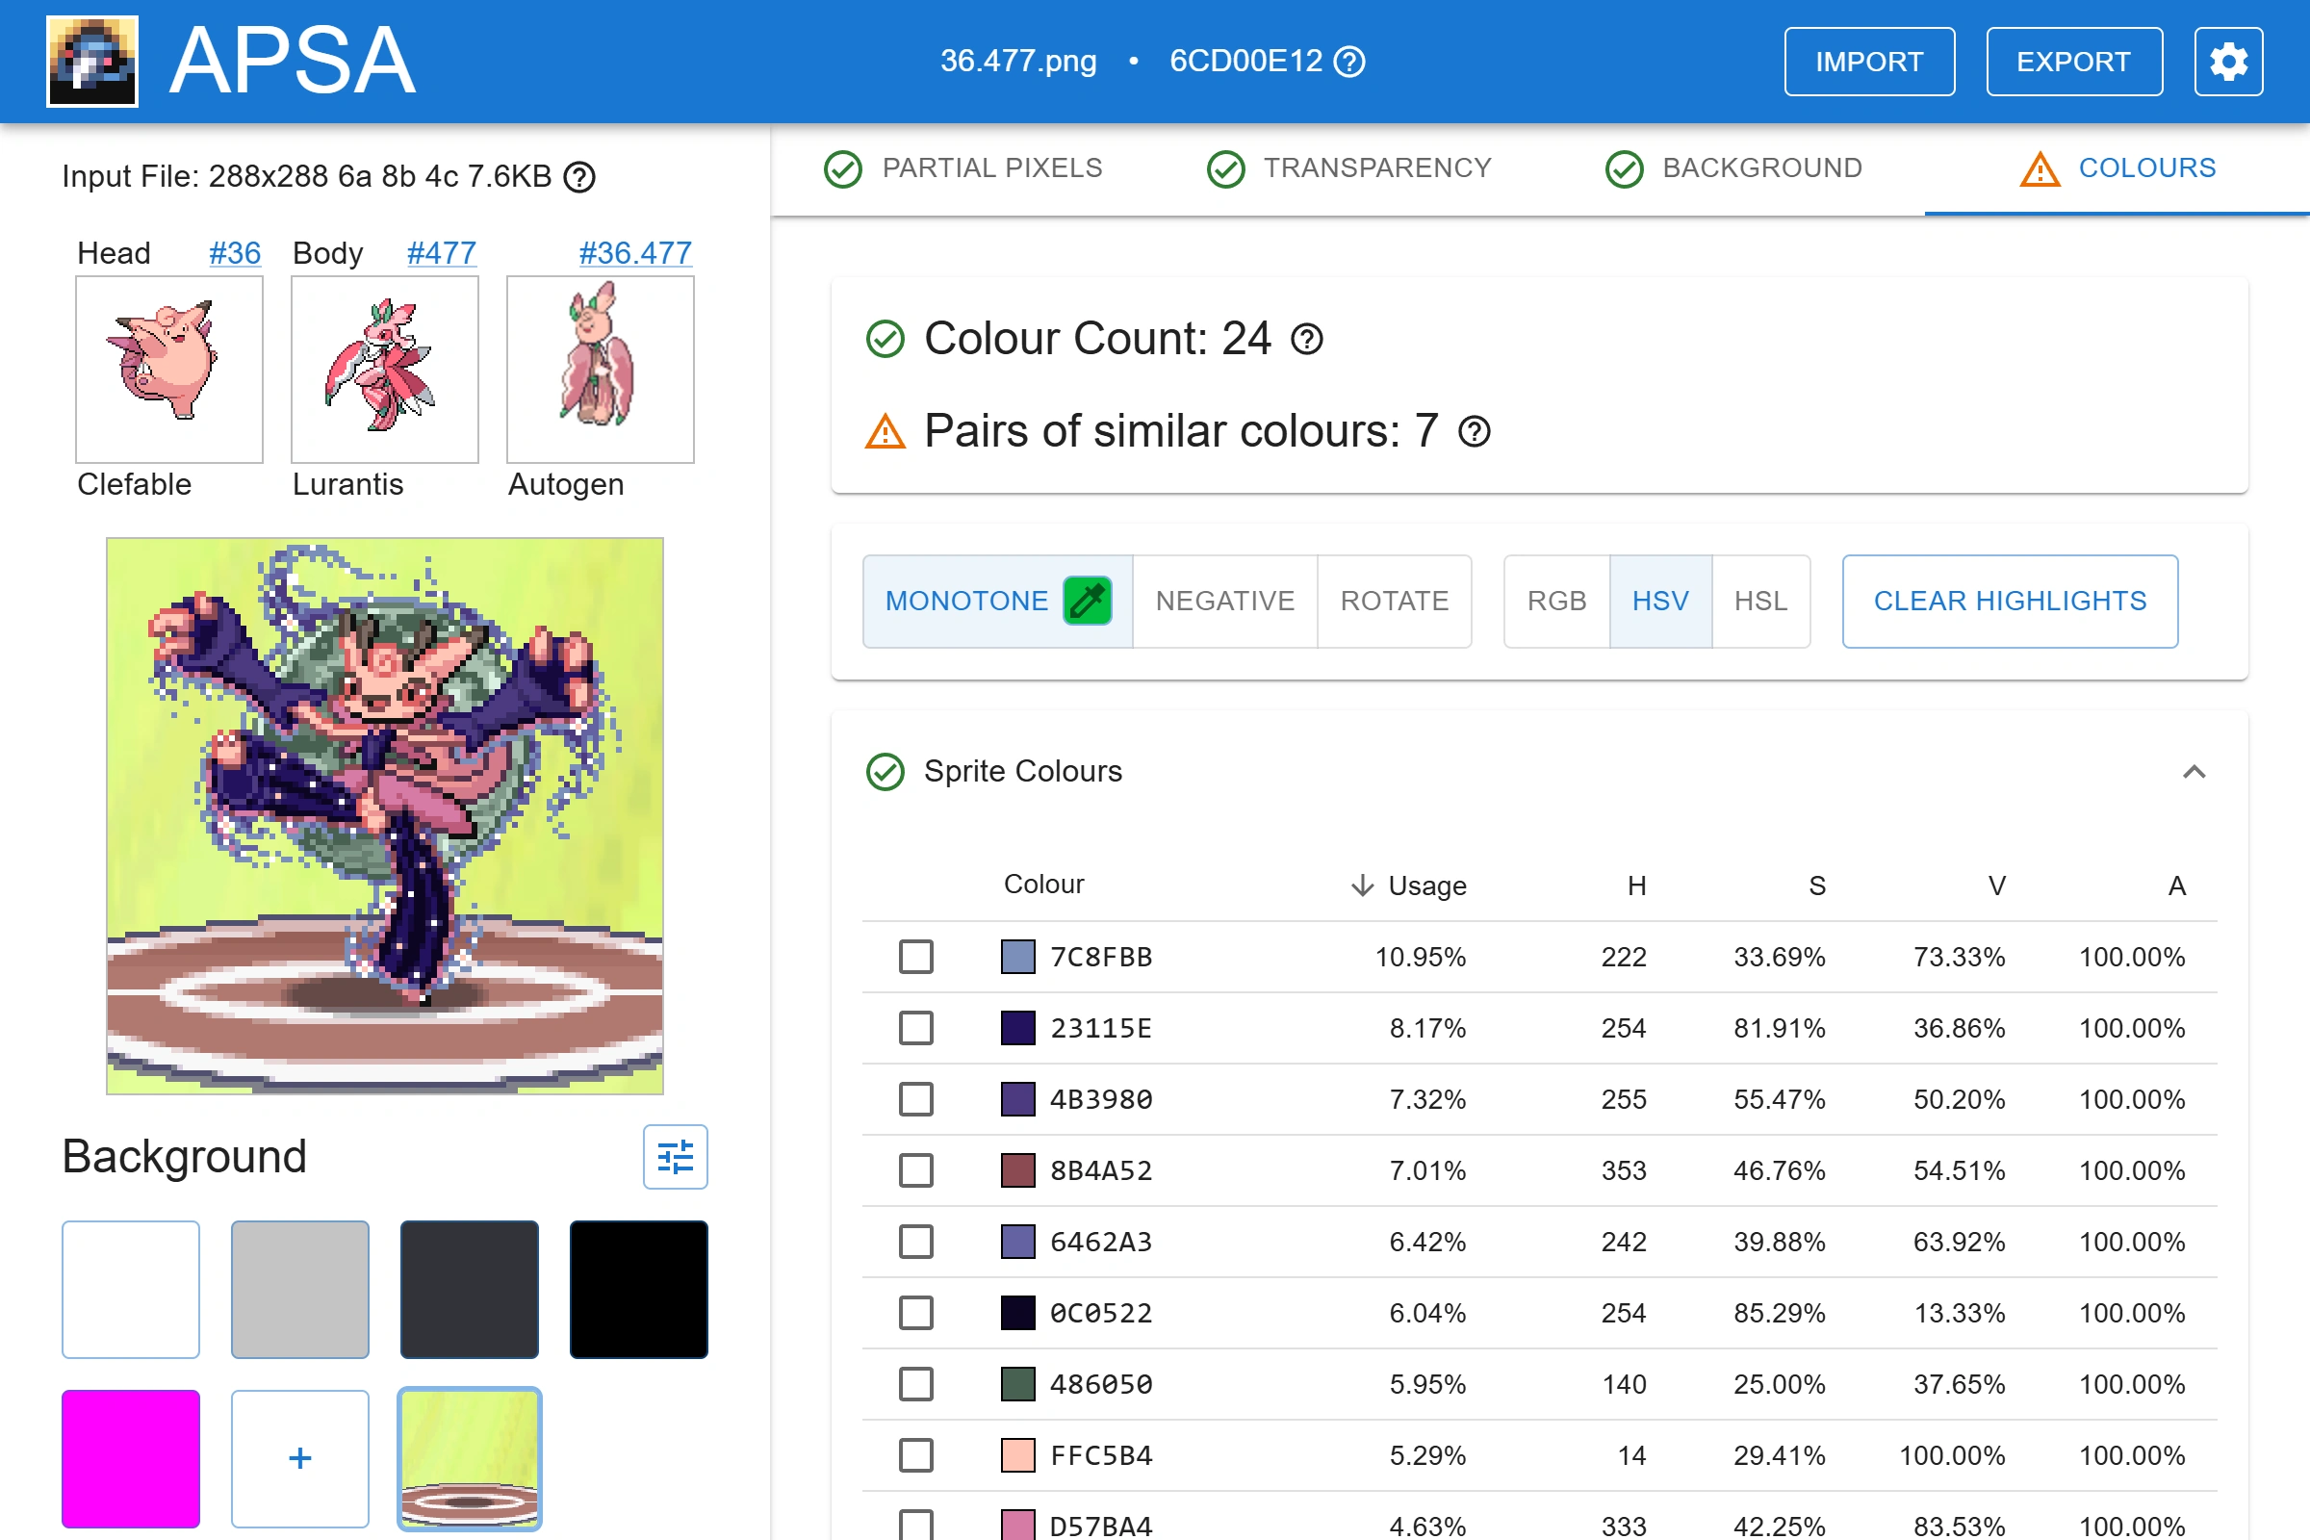Collapse the Sprite Colours section
Image resolution: width=2310 pixels, height=1540 pixels.
pyautogui.click(x=2194, y=772)
